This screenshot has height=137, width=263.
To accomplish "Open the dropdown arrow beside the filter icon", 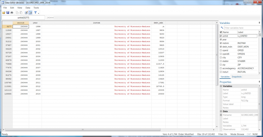I will click(39, 13).
